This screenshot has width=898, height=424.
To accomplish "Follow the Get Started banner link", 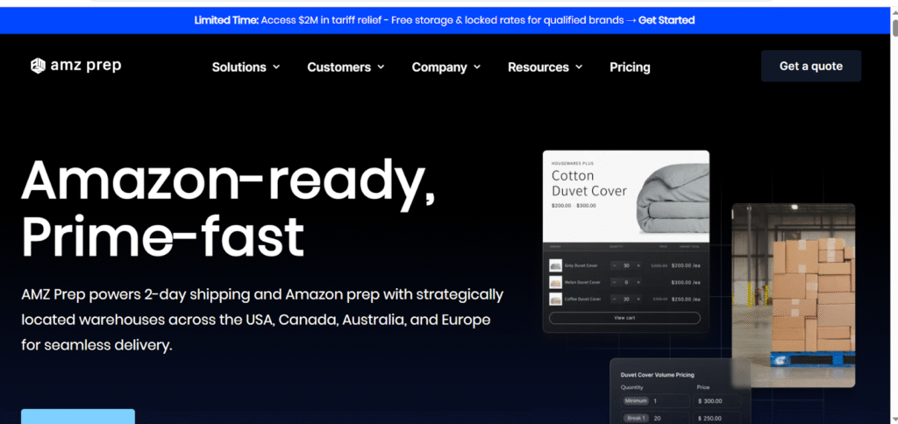I will pos(666,20).
